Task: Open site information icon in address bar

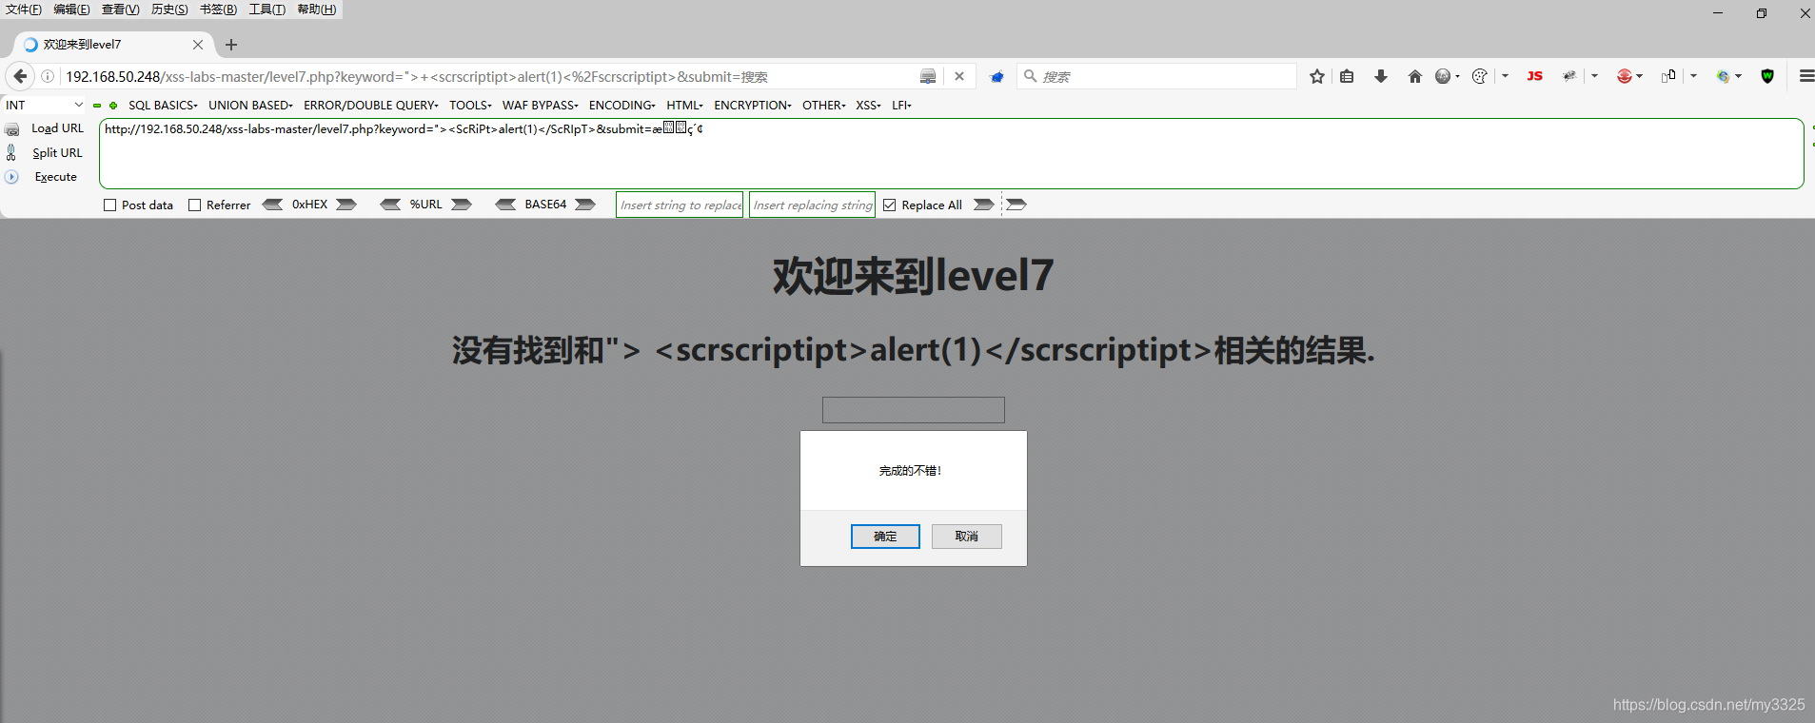Action: 48,76
